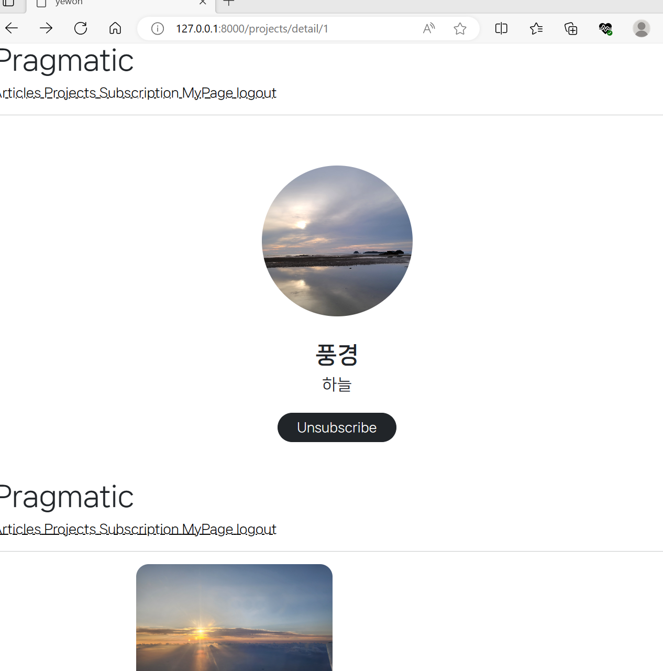Close the yewon browser tab
Image resolution: width=663 pixels, height=671 pixels.
coord(203,3)
